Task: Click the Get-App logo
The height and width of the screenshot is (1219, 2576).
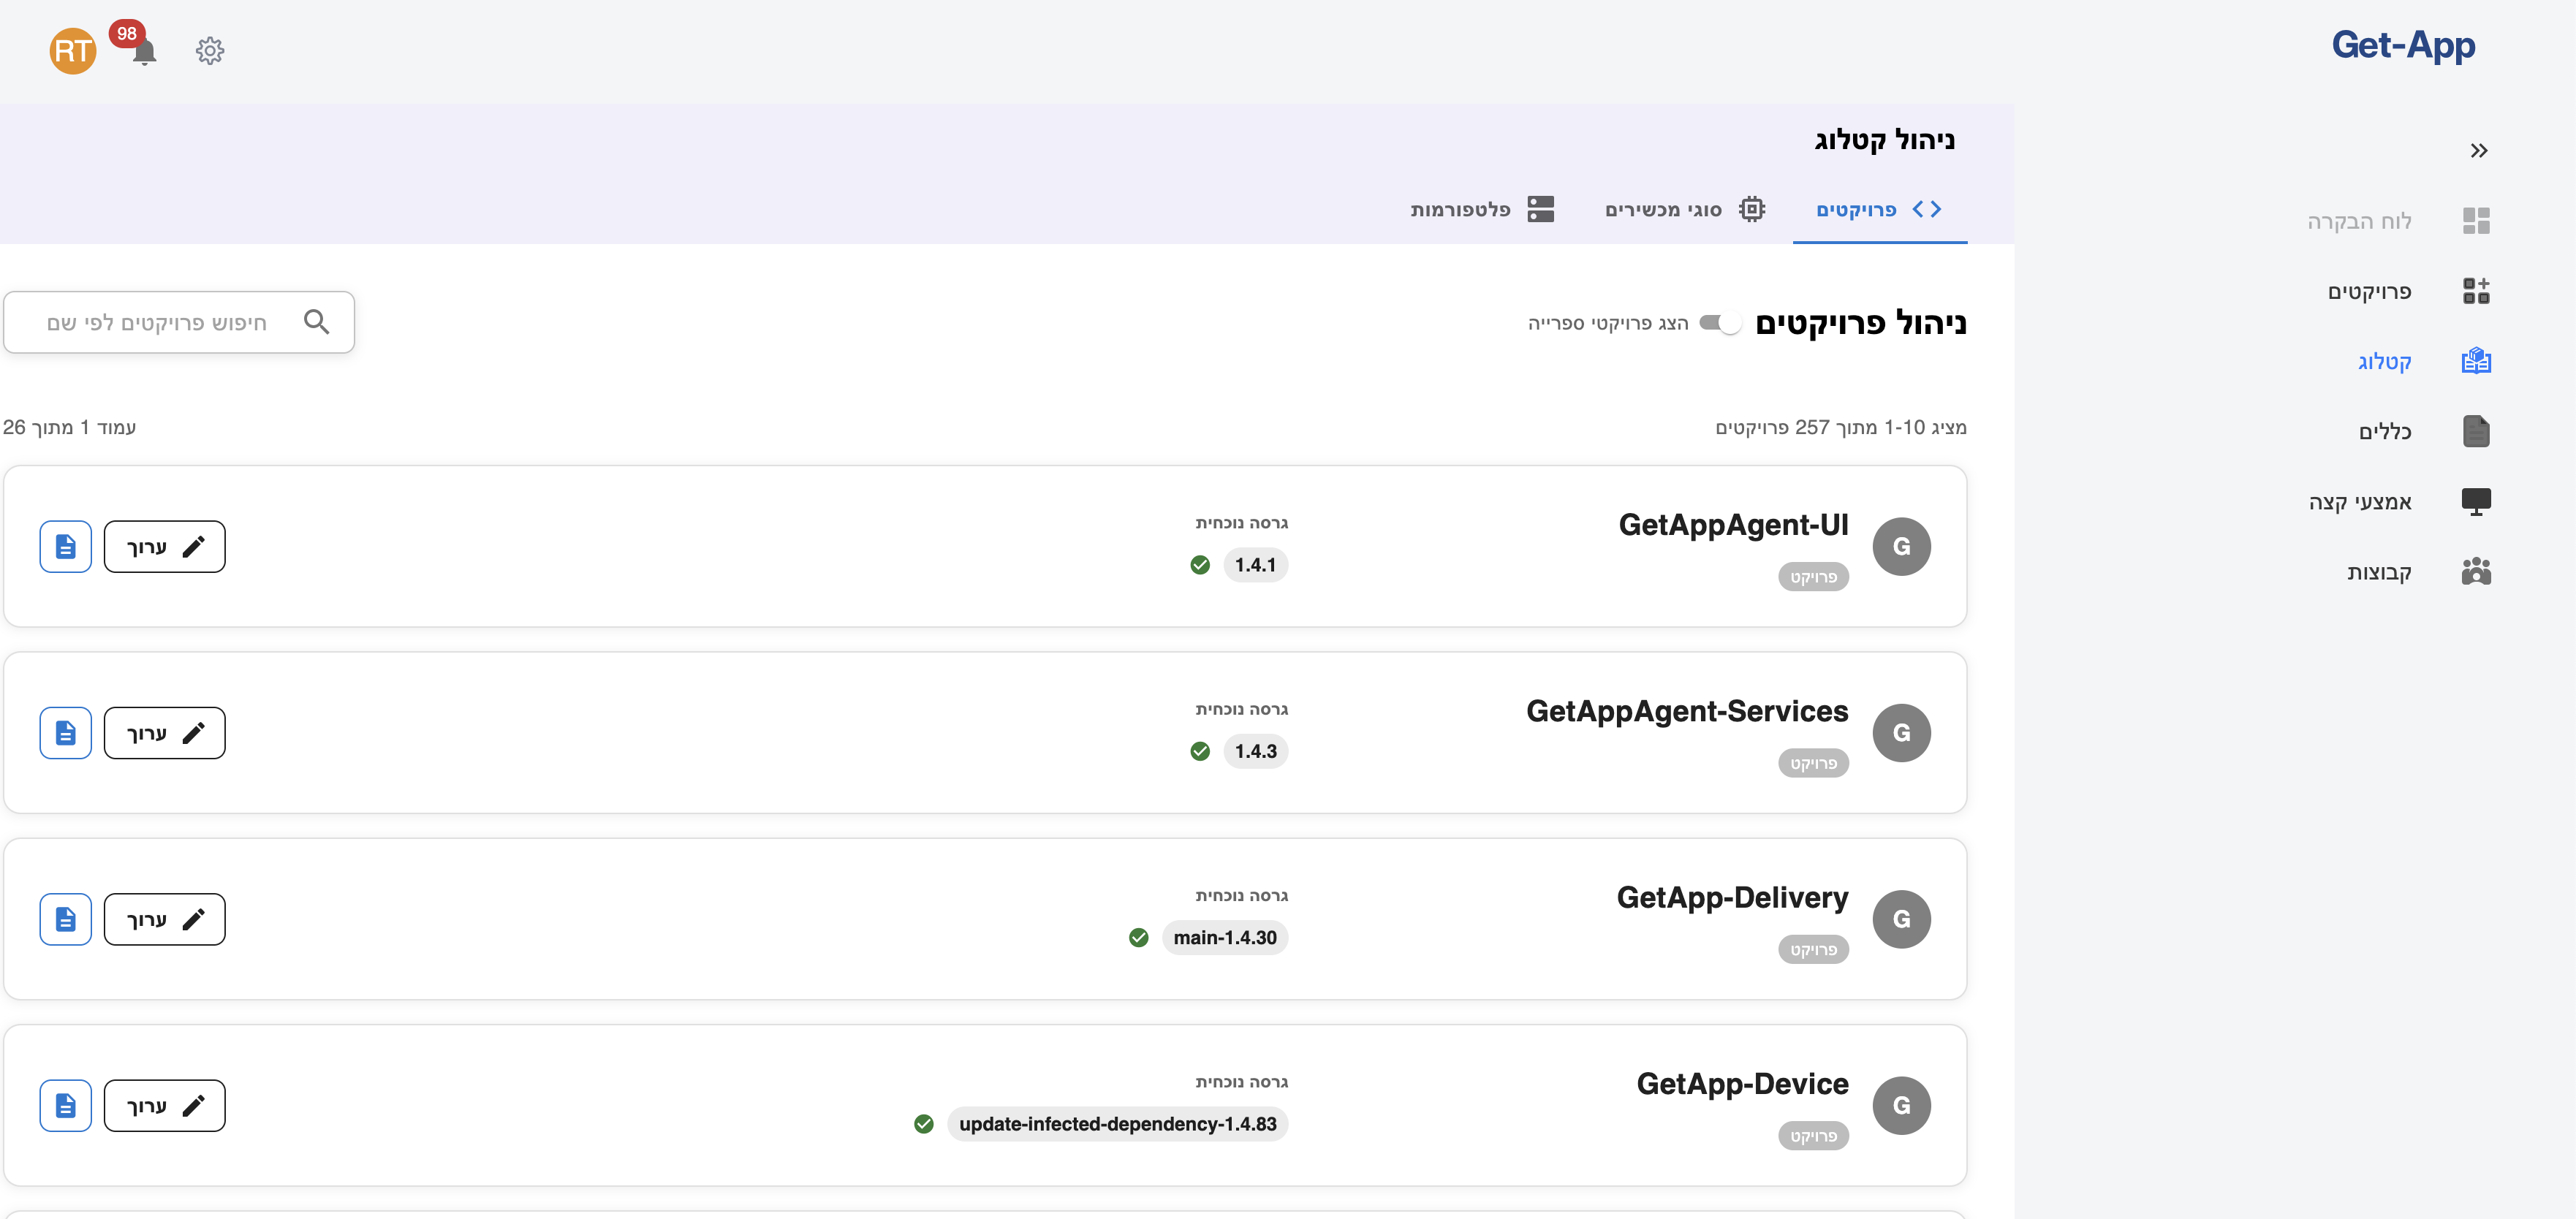Action: (x=2403, y=45)
